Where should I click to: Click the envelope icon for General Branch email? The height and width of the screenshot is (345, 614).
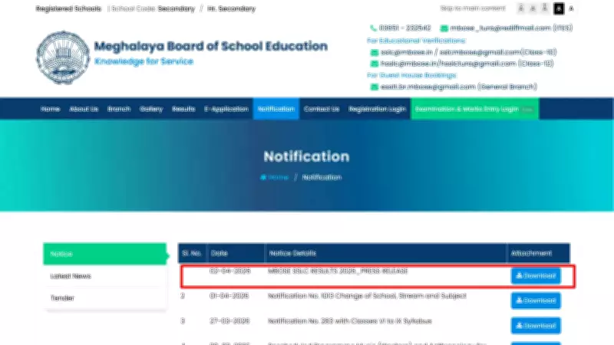tap(373, 87)
